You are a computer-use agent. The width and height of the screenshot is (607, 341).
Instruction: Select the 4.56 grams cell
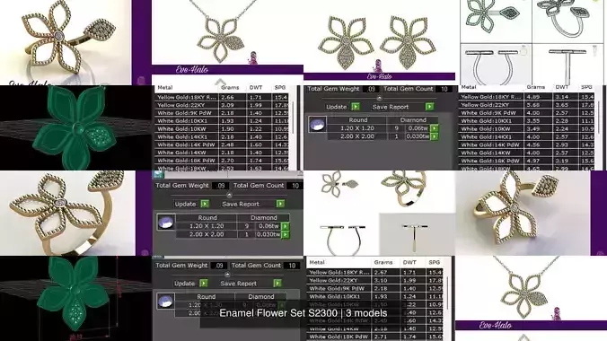[539, 144]
